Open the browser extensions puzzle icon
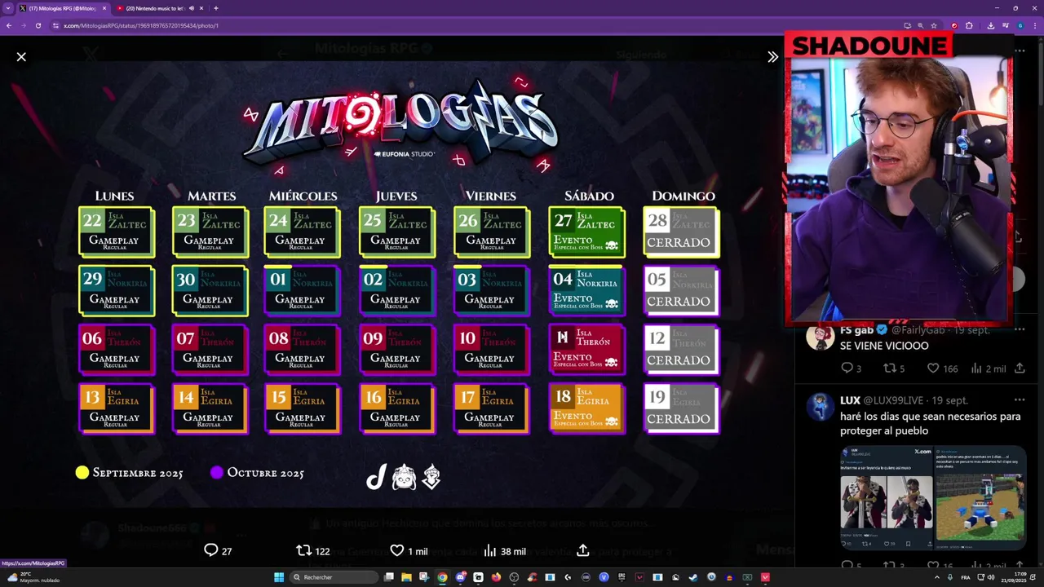Image resolution: width=1044 pixels, height=587 pixels. tap(969, 25)
